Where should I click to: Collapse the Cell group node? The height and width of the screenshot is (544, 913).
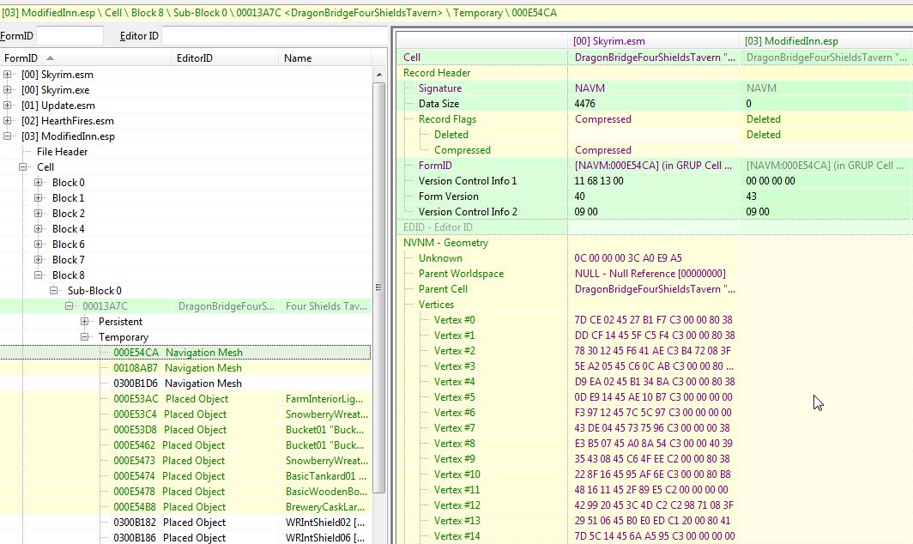pyautogui.click(x=22, y=167)
